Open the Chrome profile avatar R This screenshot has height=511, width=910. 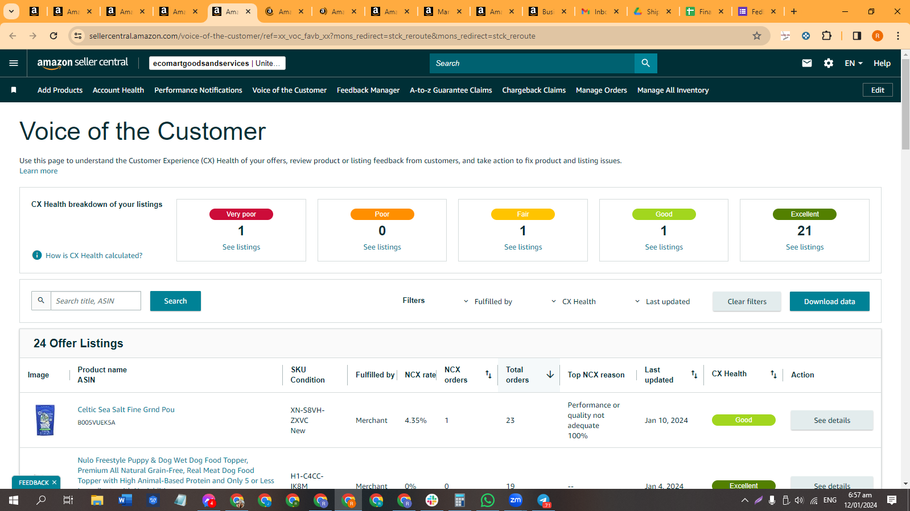click(878, 36)
